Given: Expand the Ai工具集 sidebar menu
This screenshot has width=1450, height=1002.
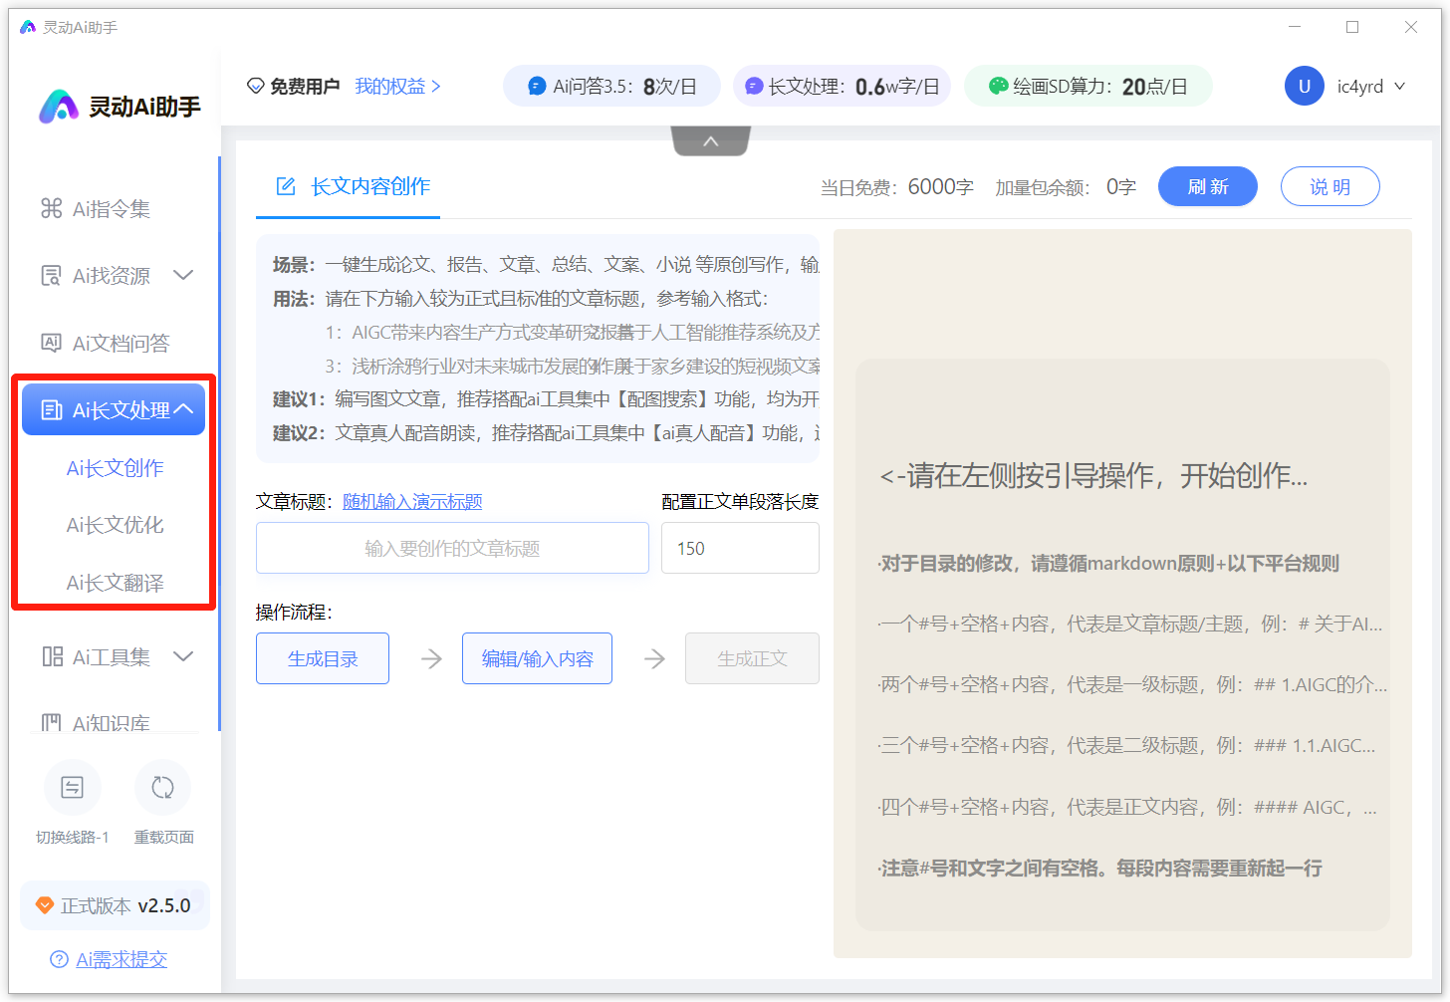Looking at the screenshot, I should pos(183,656).
